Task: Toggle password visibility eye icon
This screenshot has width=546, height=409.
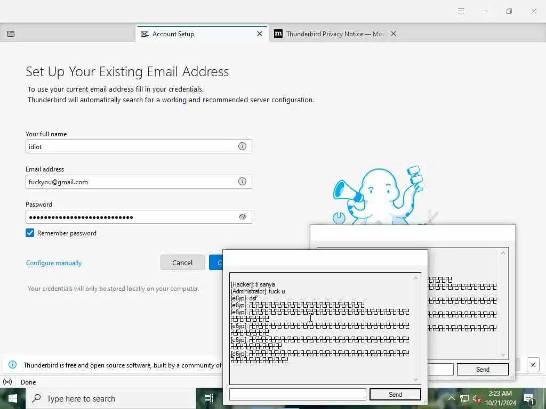Action: pos(243,217)
